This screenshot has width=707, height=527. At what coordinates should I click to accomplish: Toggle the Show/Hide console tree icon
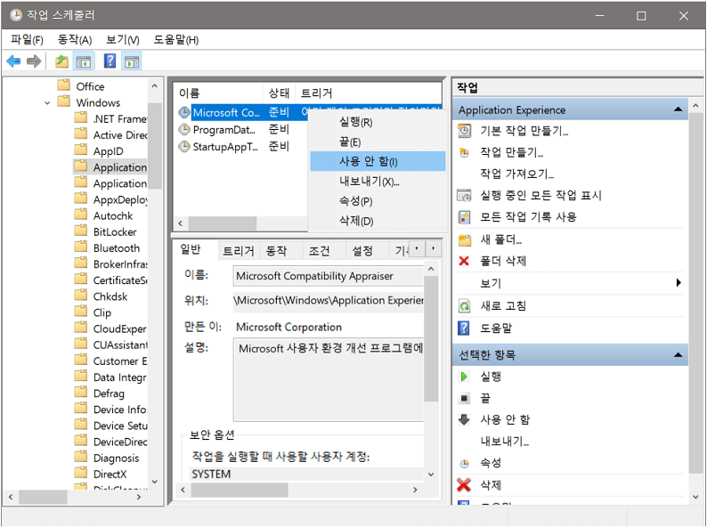[84, 61]
